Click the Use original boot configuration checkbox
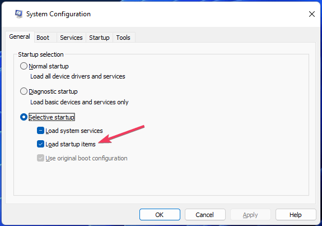 (40, 158)
